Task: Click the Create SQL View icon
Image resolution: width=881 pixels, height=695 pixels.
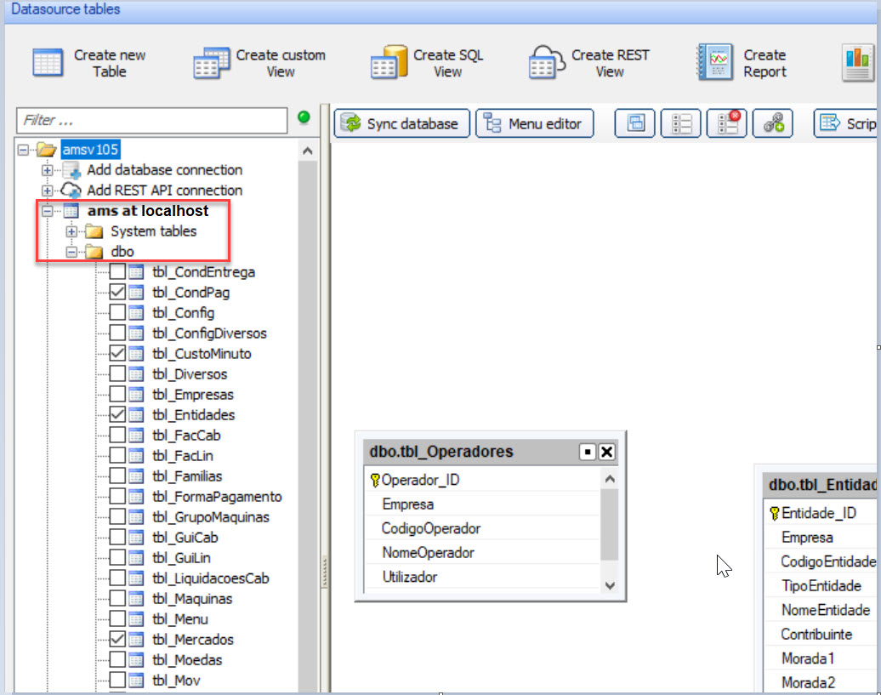Action: pos(389,62)
